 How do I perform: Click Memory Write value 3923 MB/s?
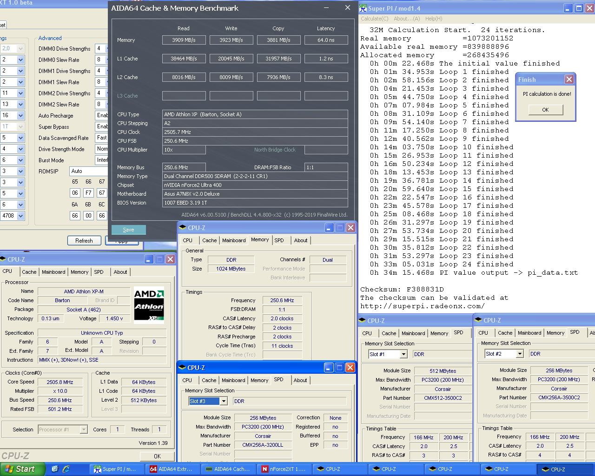(231, 40)
